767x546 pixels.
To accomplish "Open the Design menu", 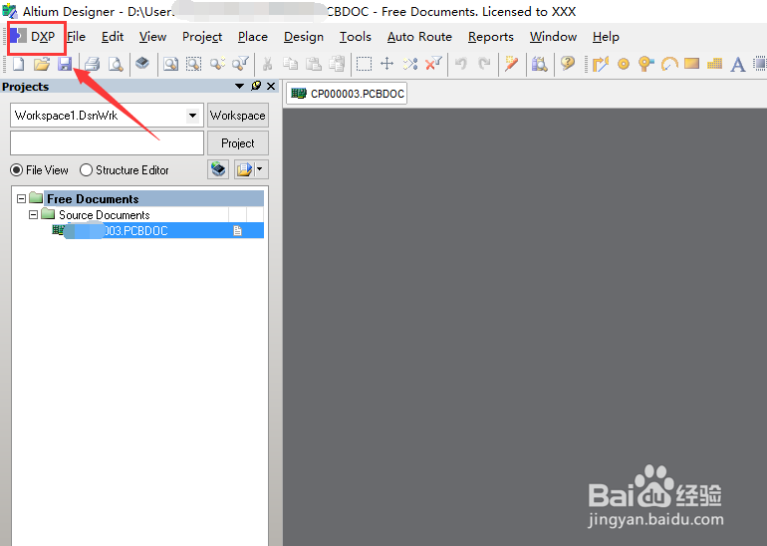I will [304, 37].
